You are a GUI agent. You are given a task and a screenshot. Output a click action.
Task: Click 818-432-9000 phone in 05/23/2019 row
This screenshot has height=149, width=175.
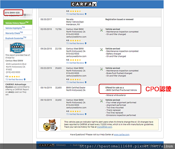pos(73,73)
